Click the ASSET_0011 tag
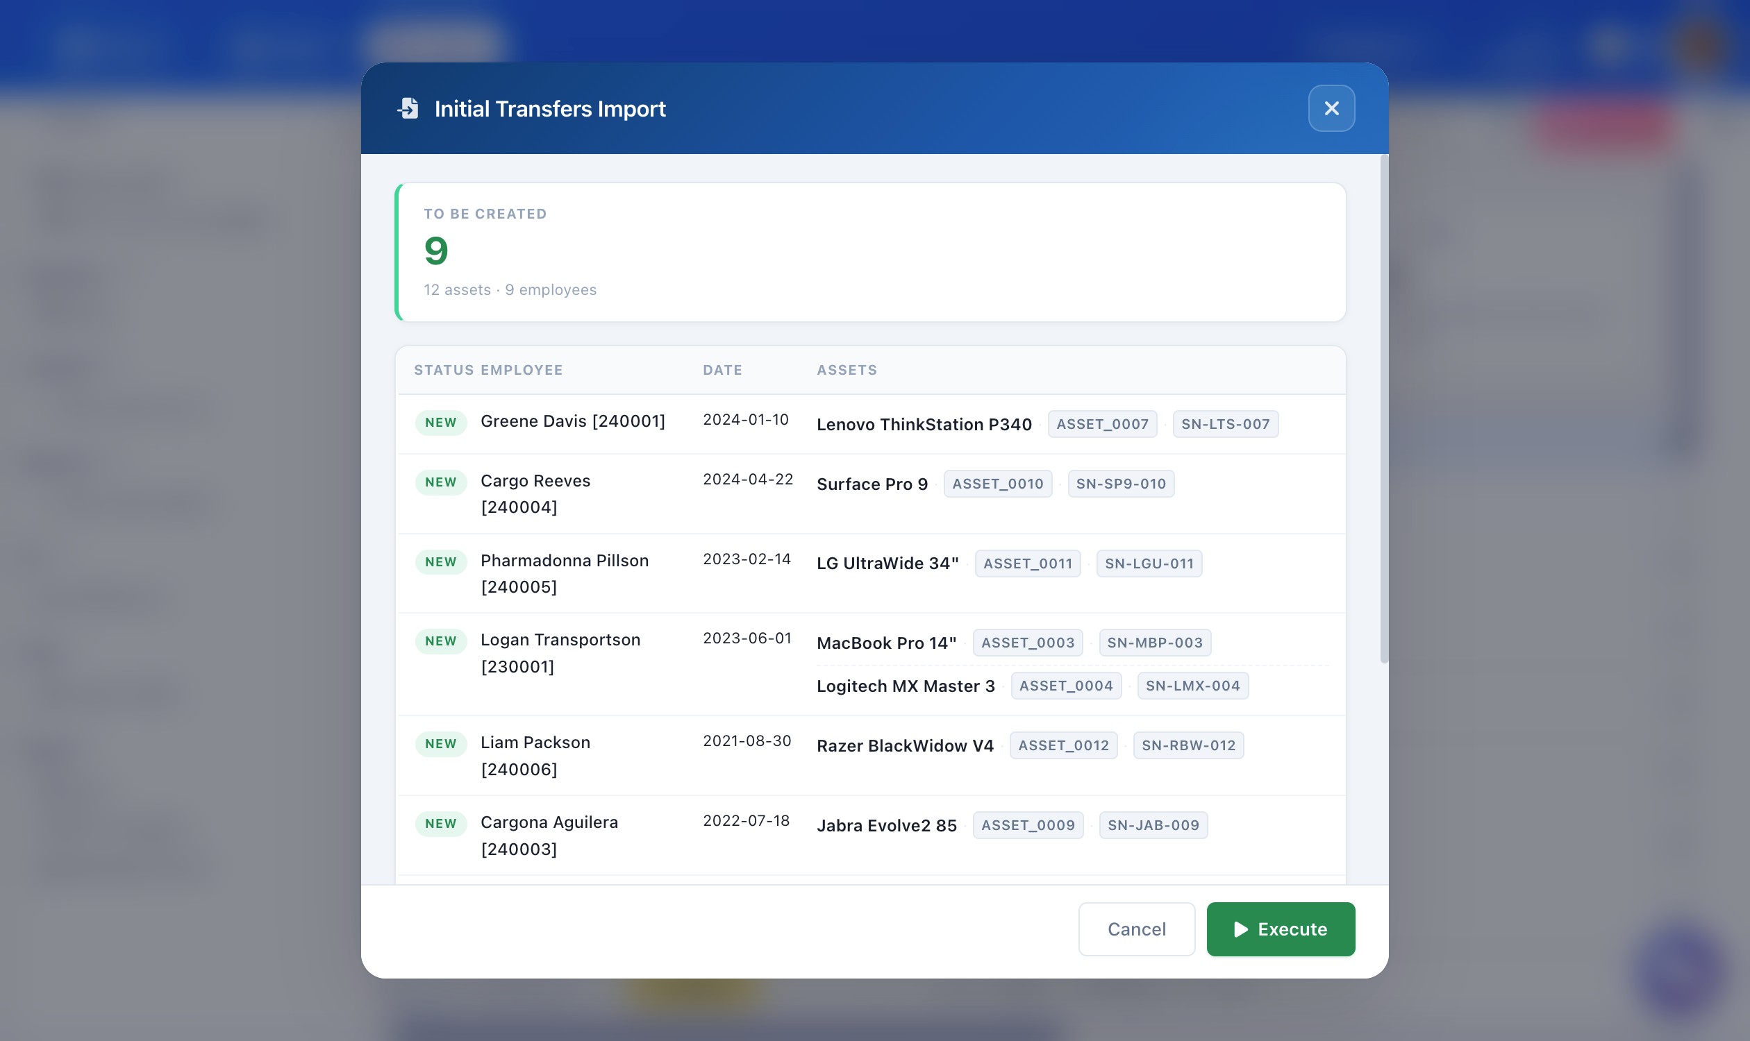Viewport: 1750px width, 1041px height. pyautogui.click(x=1028, y=564)
